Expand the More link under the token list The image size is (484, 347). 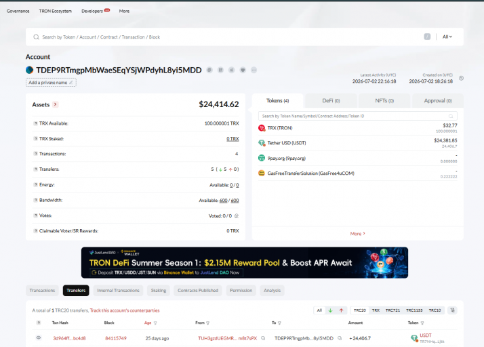coord(357,234)
